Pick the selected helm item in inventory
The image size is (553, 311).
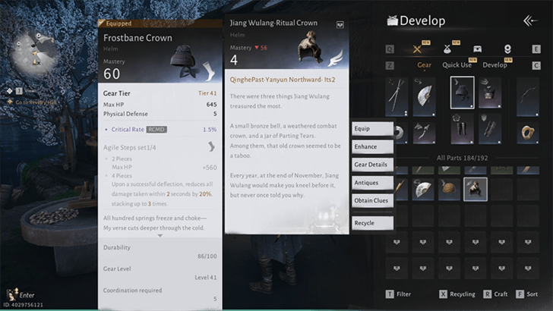coord(476,189)
